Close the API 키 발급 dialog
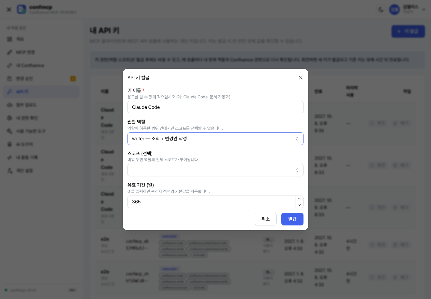 click(x=301, y=78)
